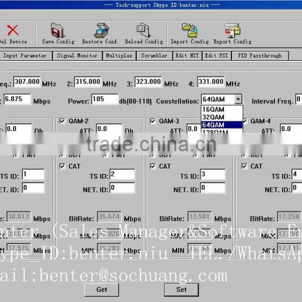Click the TS ID field containing 1
The image size is (302, 302).
33,174
